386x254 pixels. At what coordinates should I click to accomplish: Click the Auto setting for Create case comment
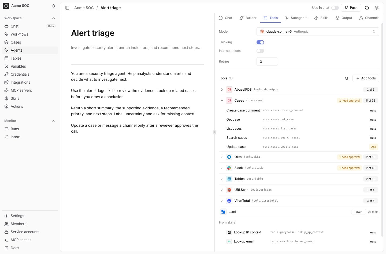tap(373, 110)
